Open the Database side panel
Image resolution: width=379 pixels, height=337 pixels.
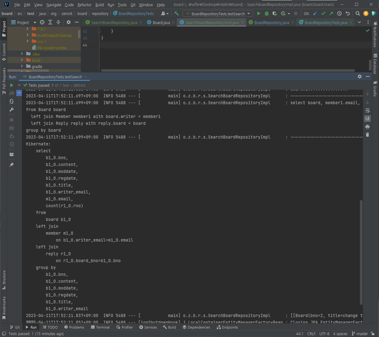click(375, 64)
